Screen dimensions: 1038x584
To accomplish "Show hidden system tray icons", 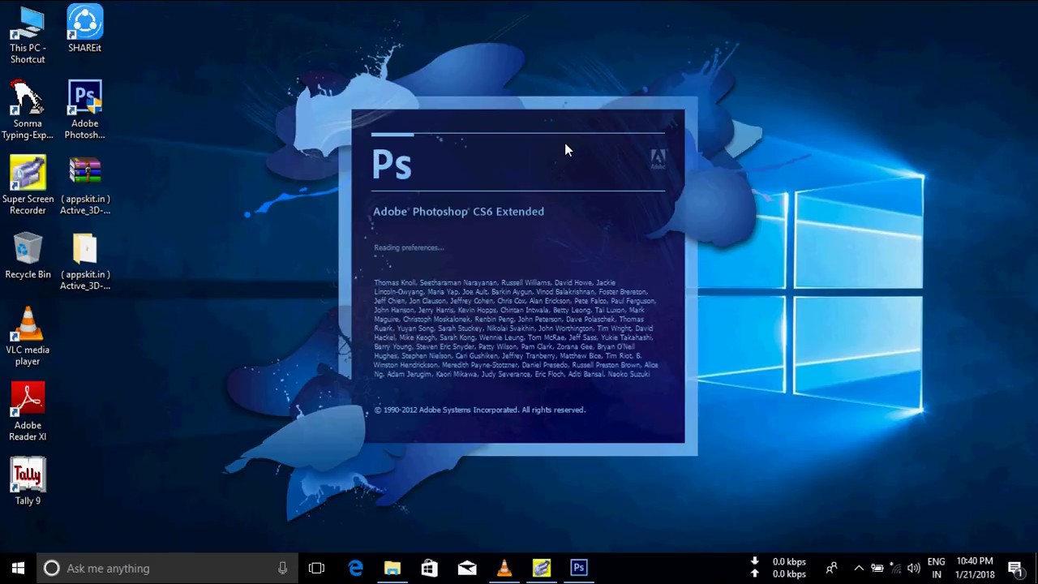I will coord(858,569).
